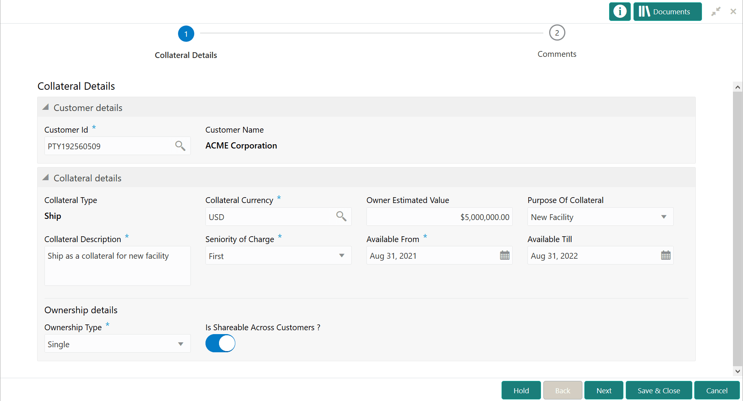This screenshot has width=743, height=401.
Task: Go to step 2 Comments
Action: tap(557, 33)
